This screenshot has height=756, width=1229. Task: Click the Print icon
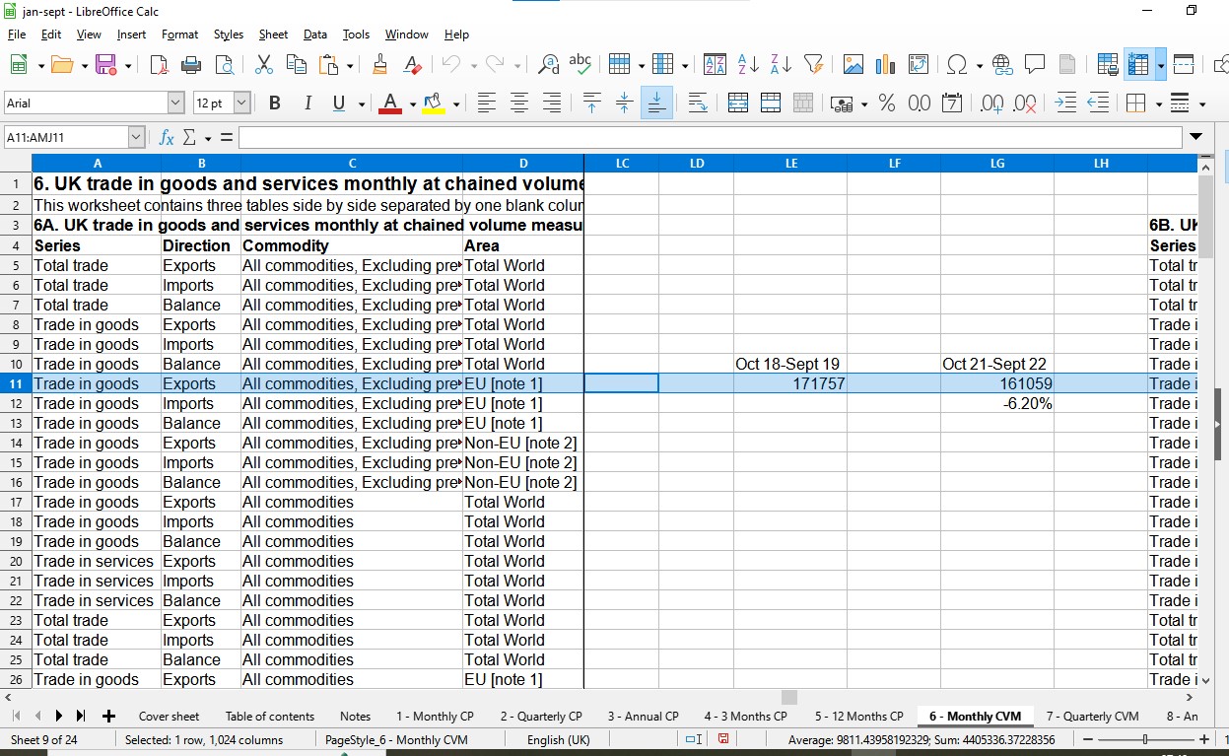(x=192, y=65)
